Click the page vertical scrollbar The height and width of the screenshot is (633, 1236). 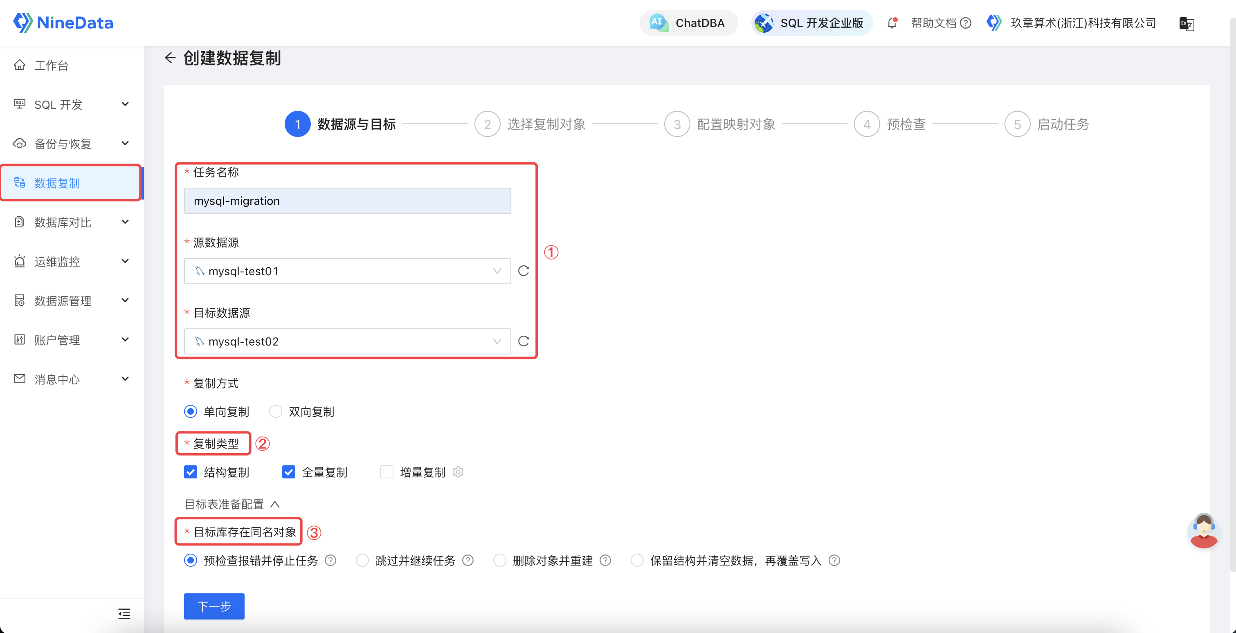1232,295
